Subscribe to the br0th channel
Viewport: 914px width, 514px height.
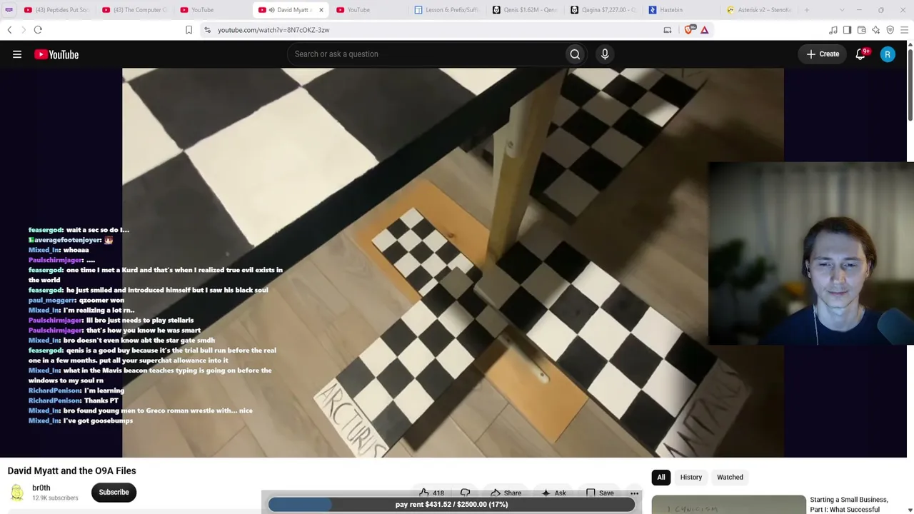pos(114,492)
